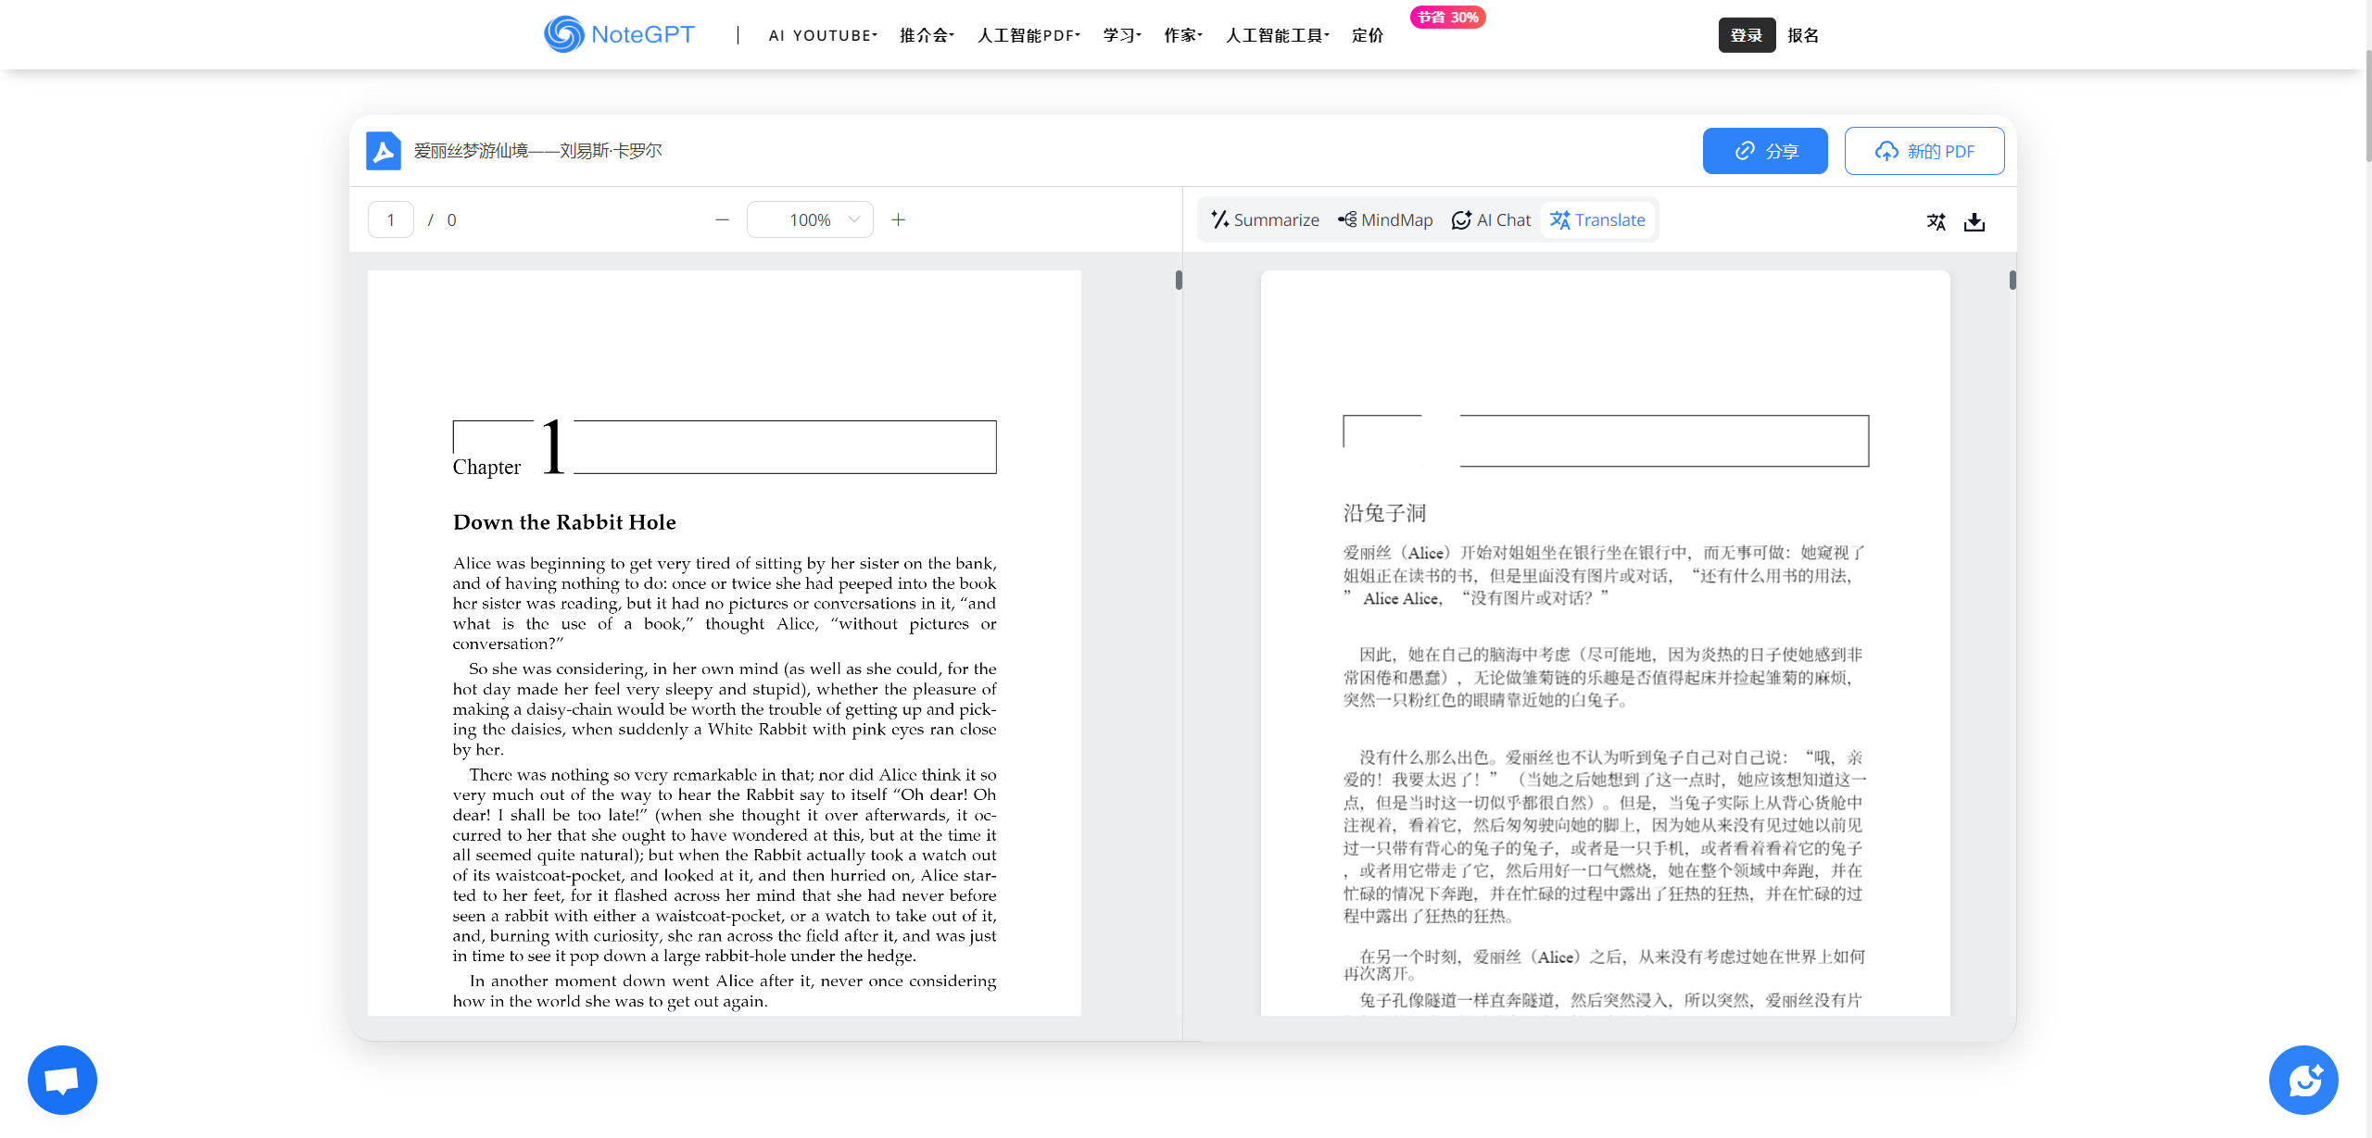Viewport: 2372px width, 1138px height.
Task: Click the 报名 sign-up link
Action: [x=1803, y=35]
